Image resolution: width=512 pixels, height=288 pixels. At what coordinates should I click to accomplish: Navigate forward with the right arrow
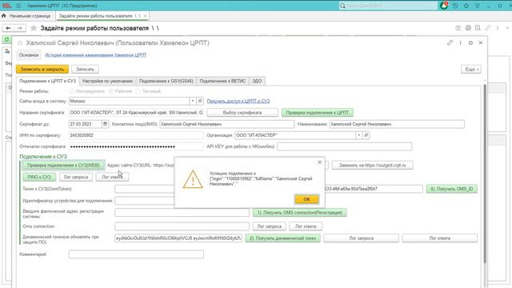pyautogui.click(x=20, y=28)
